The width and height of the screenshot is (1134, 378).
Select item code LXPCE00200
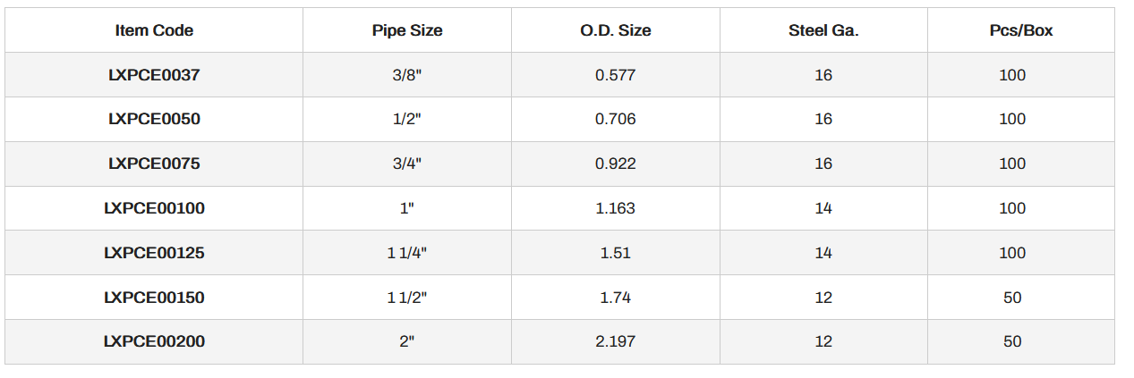click(154, 341)
